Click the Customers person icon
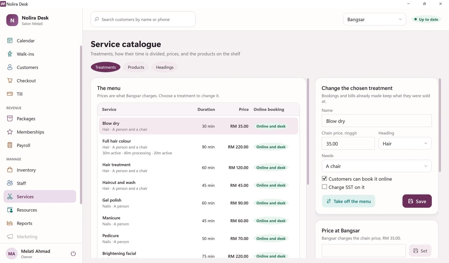449x263 pixels. pyautogui.click(x=10, y=67)
